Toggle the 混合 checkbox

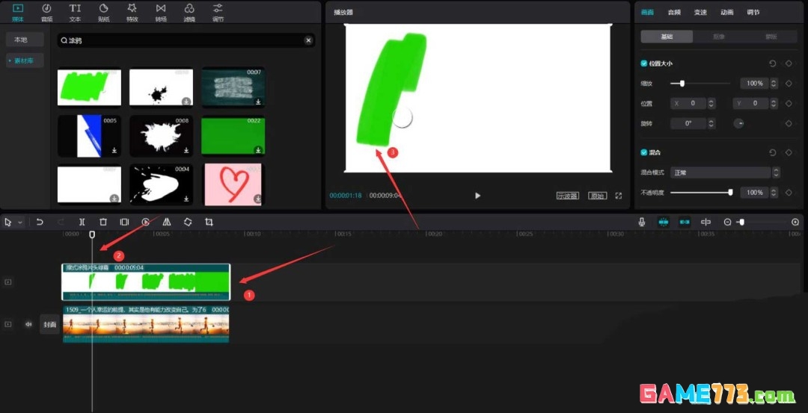[644, 152]
